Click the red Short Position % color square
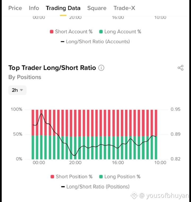Viewport: 191px width, 202px height. point(52,177)
